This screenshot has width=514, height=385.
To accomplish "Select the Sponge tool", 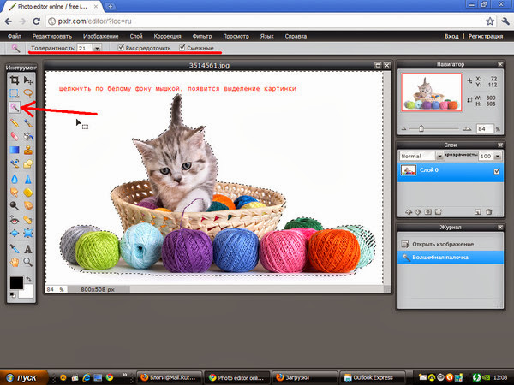I will click(28, 192).
